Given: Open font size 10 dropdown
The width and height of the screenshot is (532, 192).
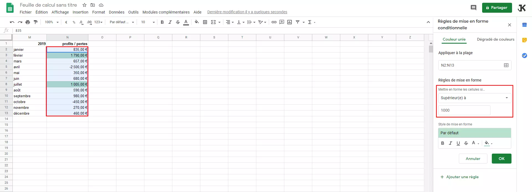Looking at the screenshot, I should click(148, 22).
